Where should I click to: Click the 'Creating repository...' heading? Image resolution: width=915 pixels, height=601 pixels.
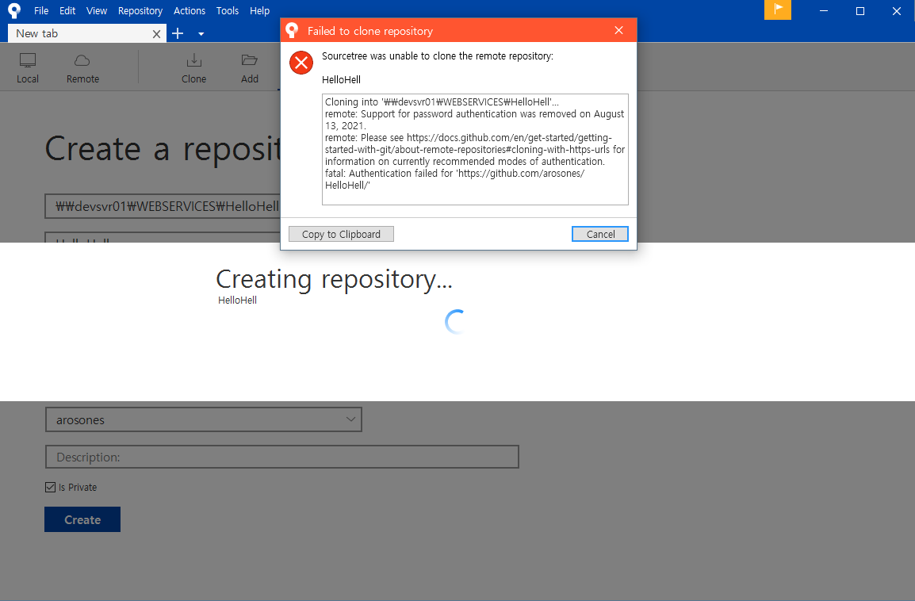tap(334, 279)
